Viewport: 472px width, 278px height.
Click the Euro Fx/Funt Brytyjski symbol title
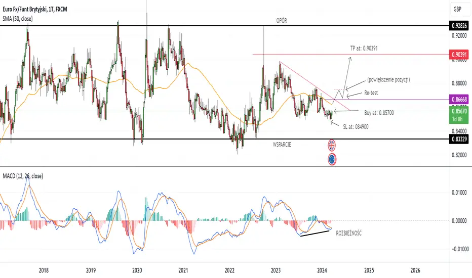(x=34, y=9)
